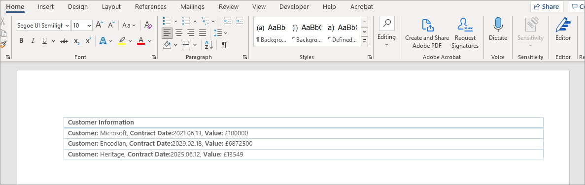The width and height of the screenshot is (585, 185).
Task: Click Sort A to Z icon
Action: 208,45
